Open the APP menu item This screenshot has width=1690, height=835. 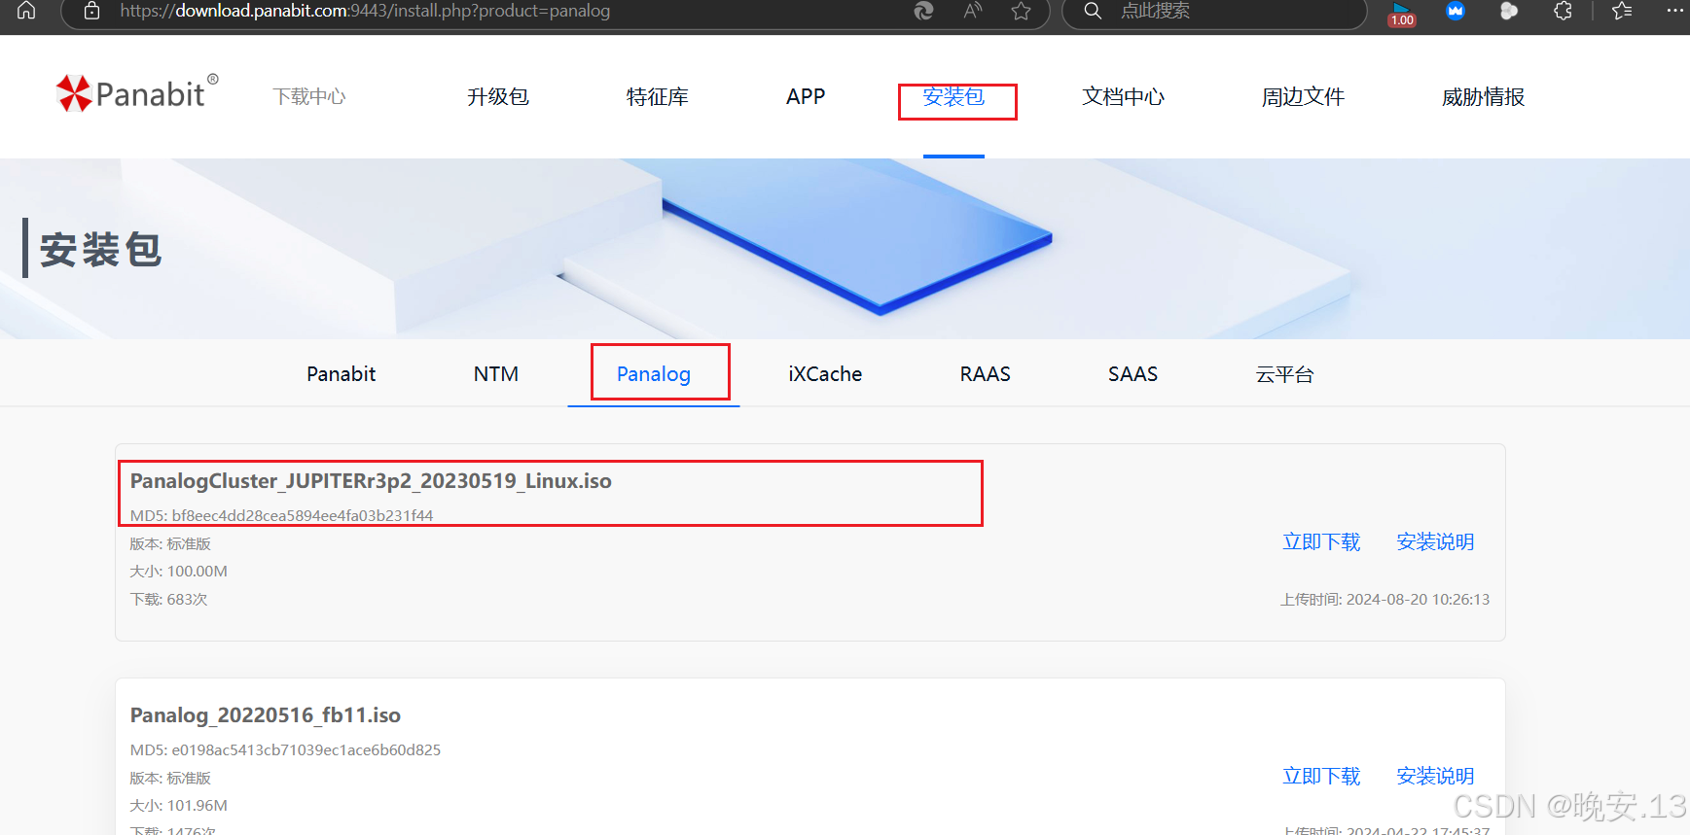(x=806, y=96)
